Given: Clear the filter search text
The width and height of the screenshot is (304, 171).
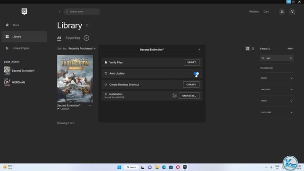Looking at the screenshot, I should [x=291, y=58].
